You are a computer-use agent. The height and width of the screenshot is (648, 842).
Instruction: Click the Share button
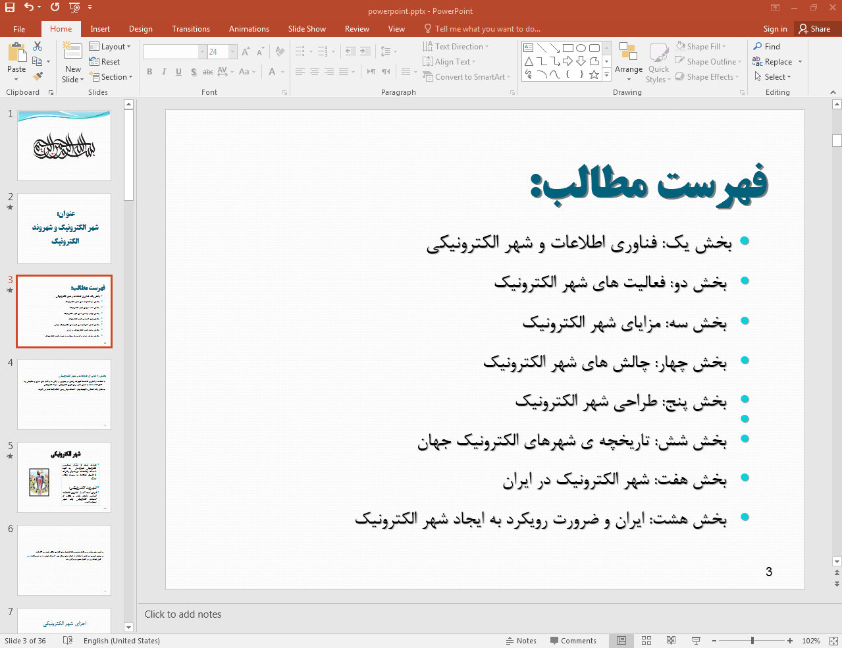814,29
